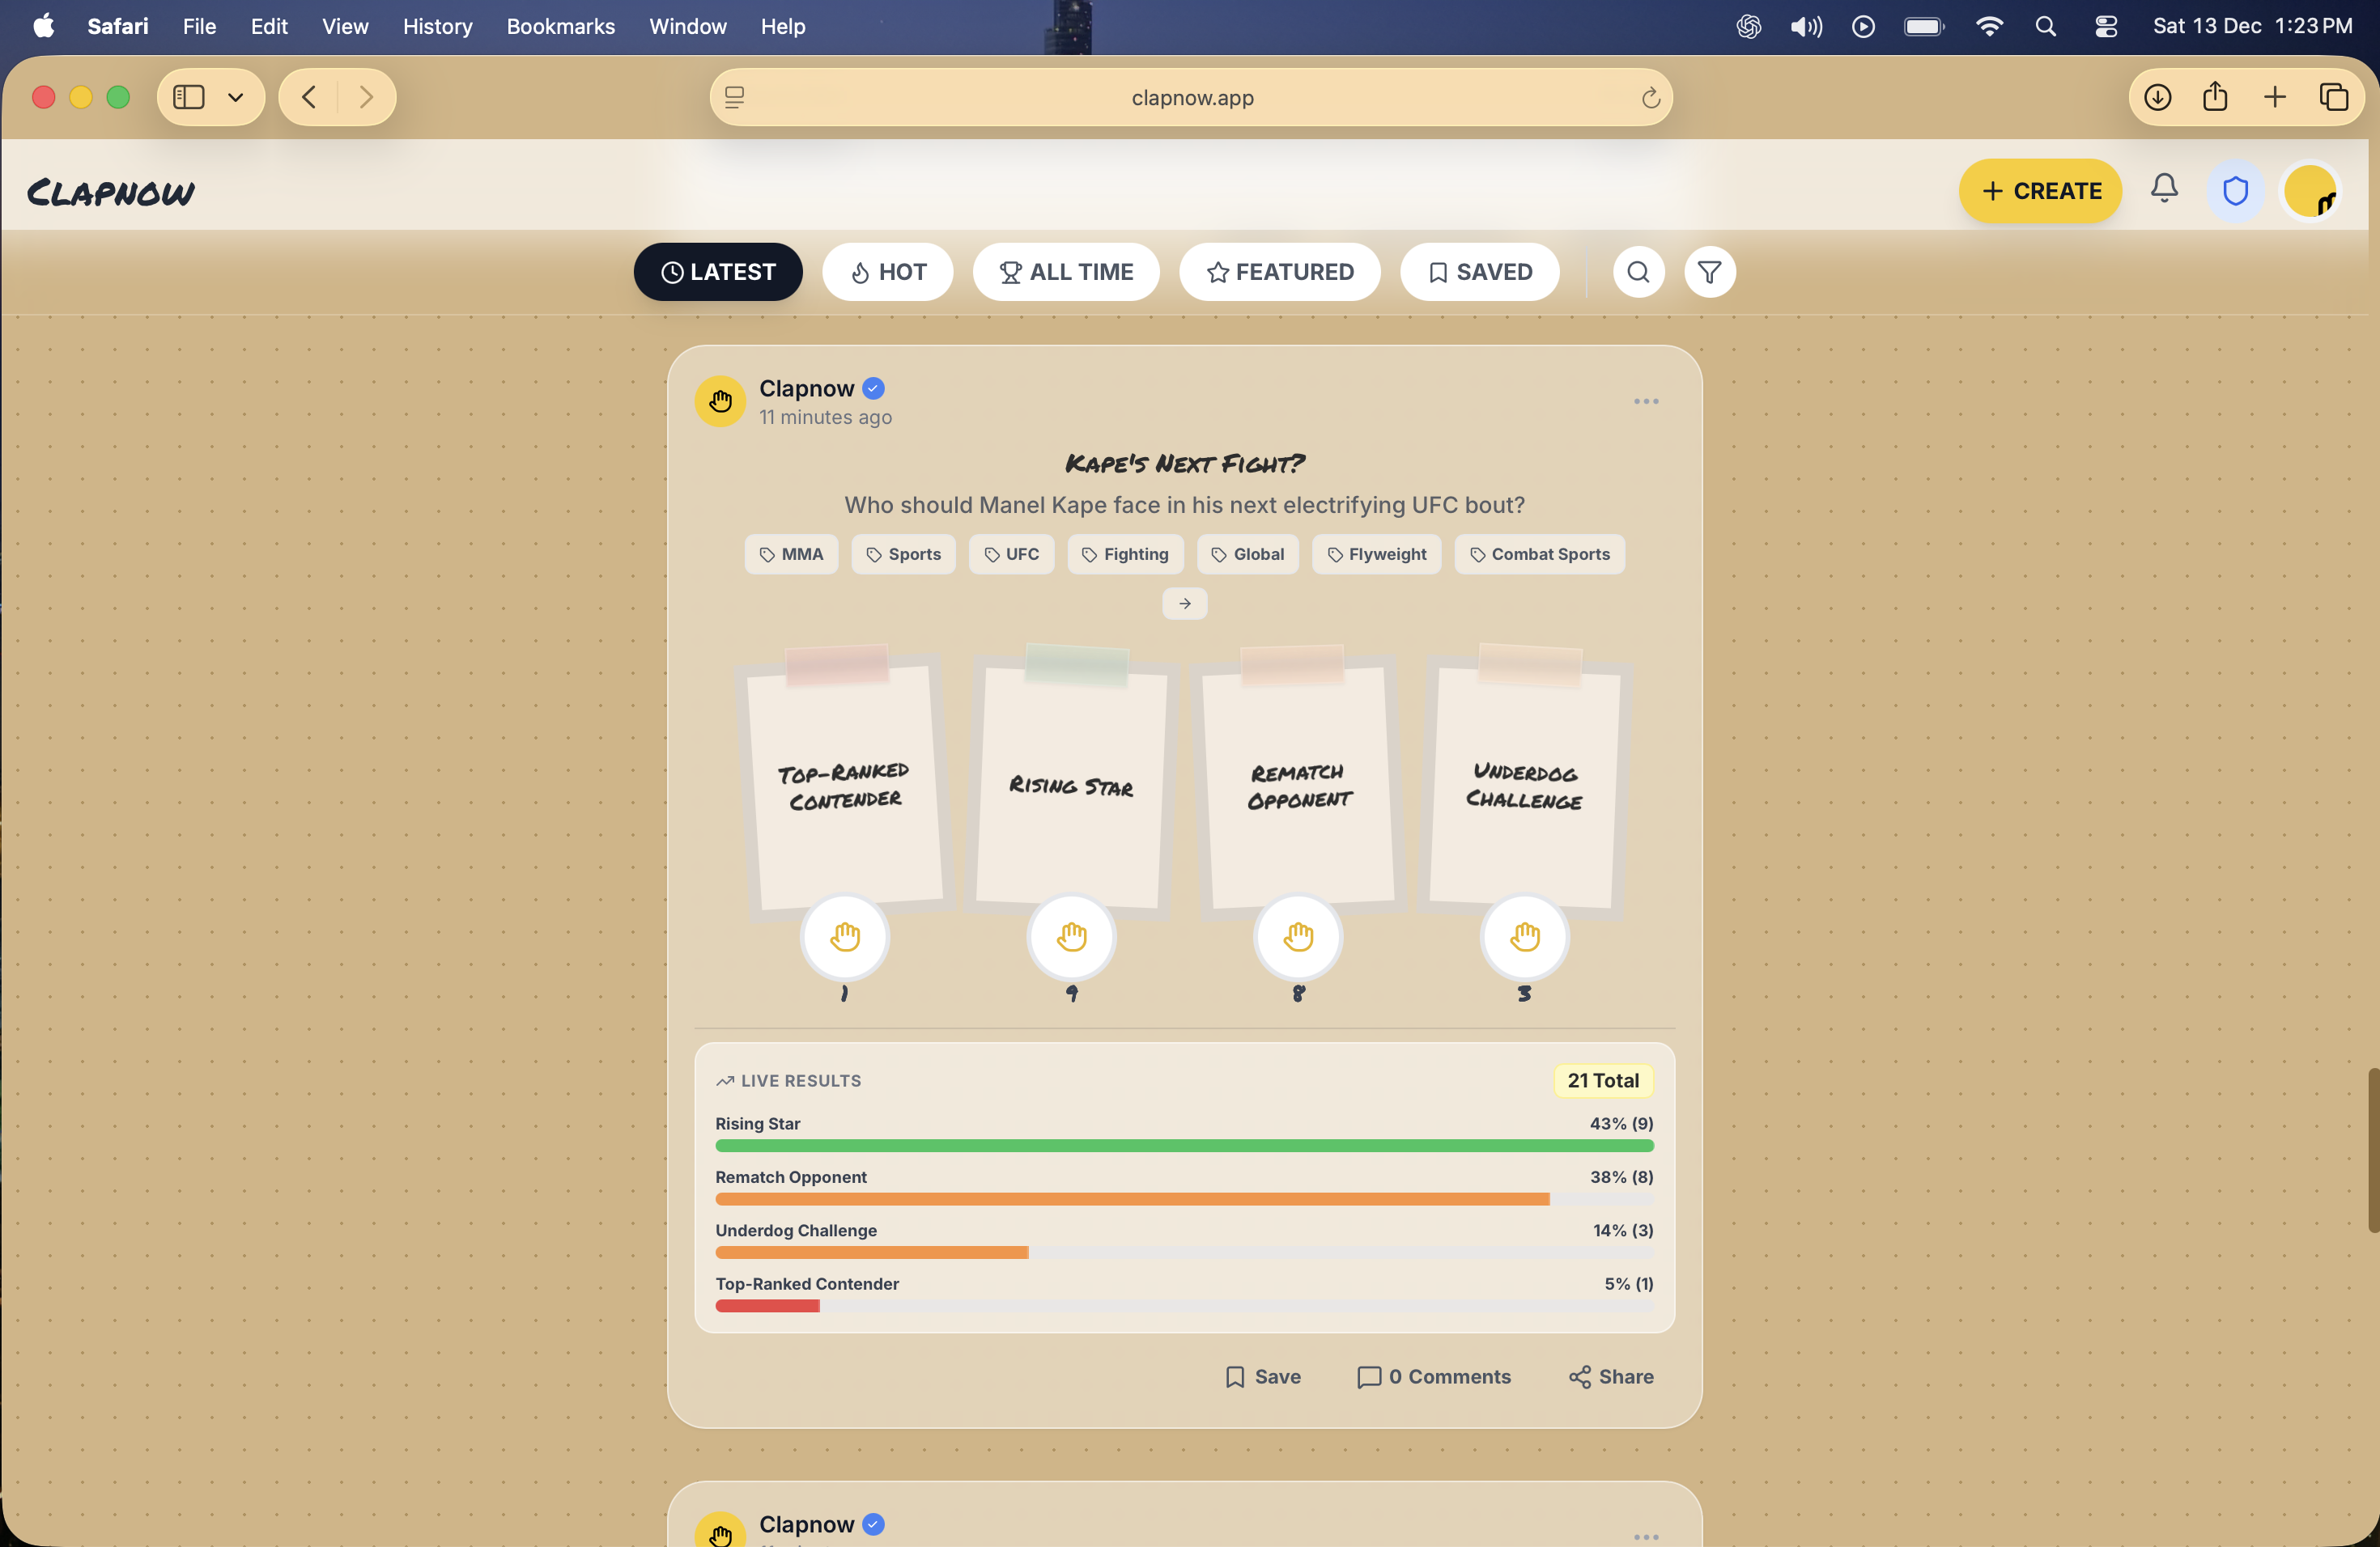This screenshot has width=2380, height=1547.
Task: Click the Create button
Action: click(2040, 190)
